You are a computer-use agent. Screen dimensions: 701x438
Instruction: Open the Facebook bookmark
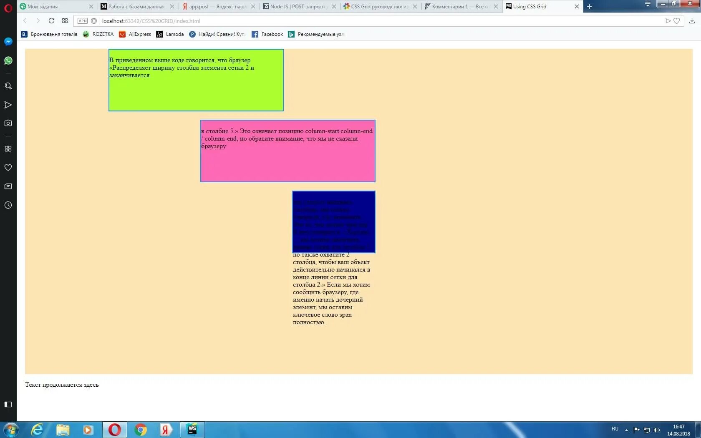coord(267,34)
